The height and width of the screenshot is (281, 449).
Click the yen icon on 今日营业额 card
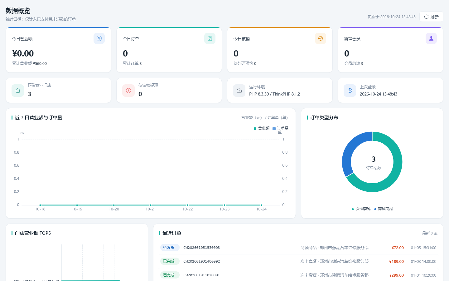coord(99,38)
